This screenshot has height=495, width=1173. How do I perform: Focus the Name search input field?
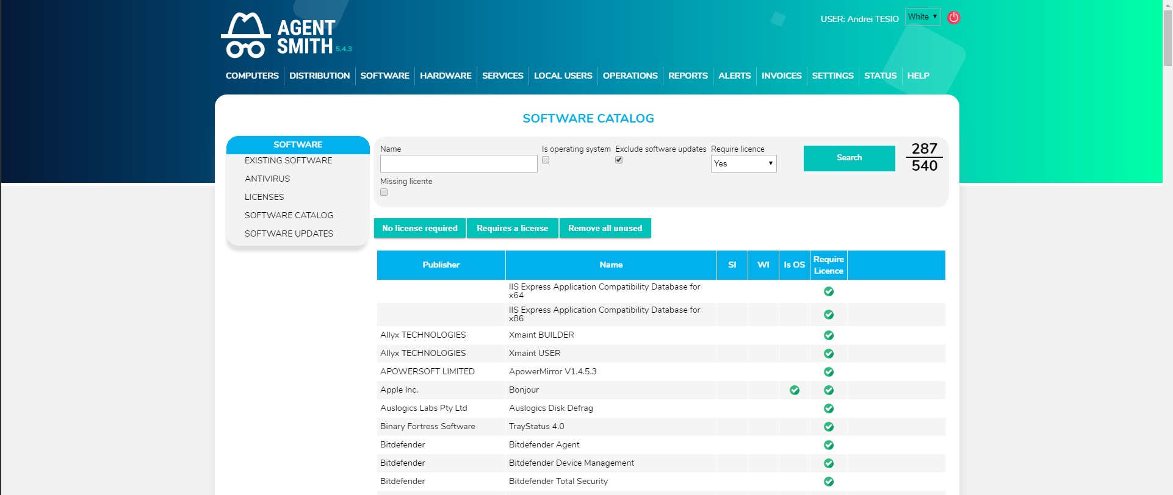point(458,163)
